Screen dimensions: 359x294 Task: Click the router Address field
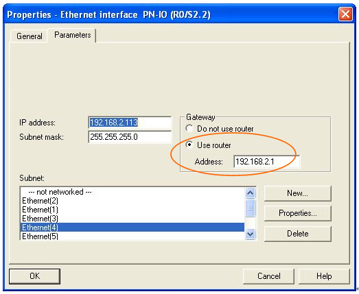266,162
